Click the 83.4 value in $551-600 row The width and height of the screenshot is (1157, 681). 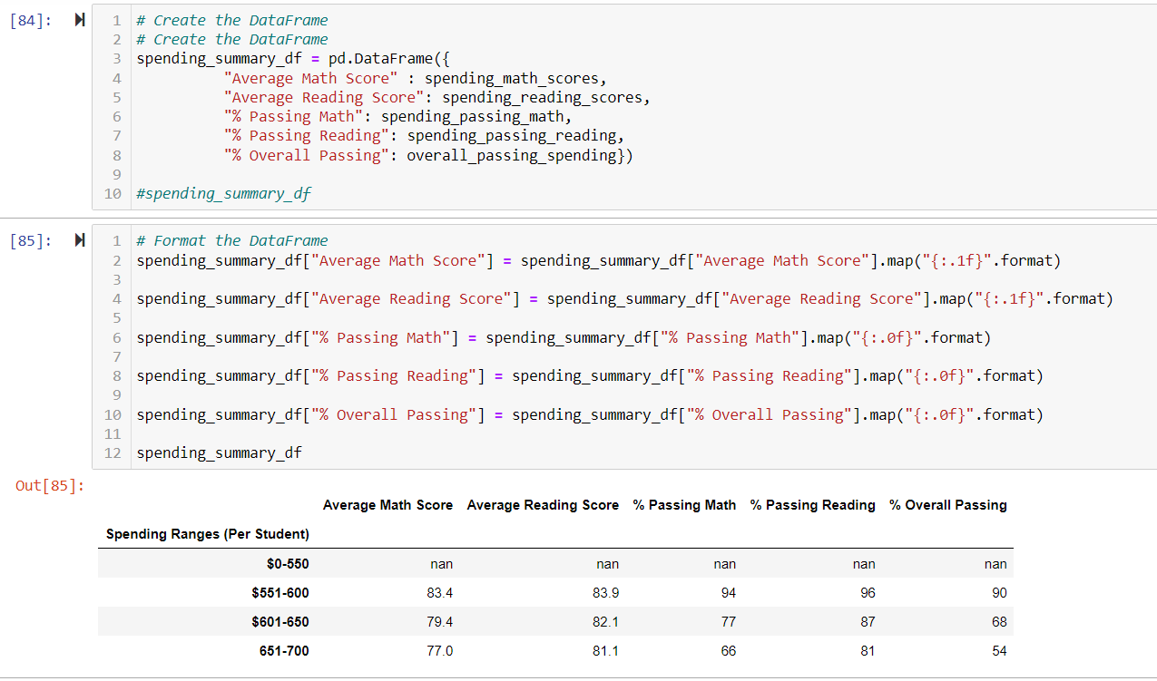(439, 593)
